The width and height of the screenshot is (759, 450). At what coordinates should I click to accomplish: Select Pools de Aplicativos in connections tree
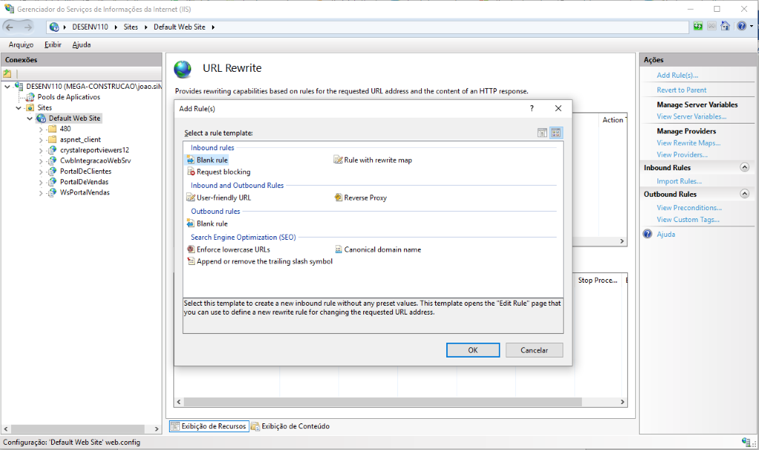coord(68,97)
